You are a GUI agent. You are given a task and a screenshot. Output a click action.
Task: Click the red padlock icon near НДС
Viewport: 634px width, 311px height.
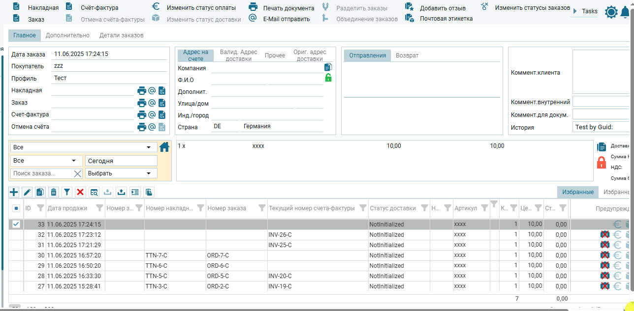[601, 163]
